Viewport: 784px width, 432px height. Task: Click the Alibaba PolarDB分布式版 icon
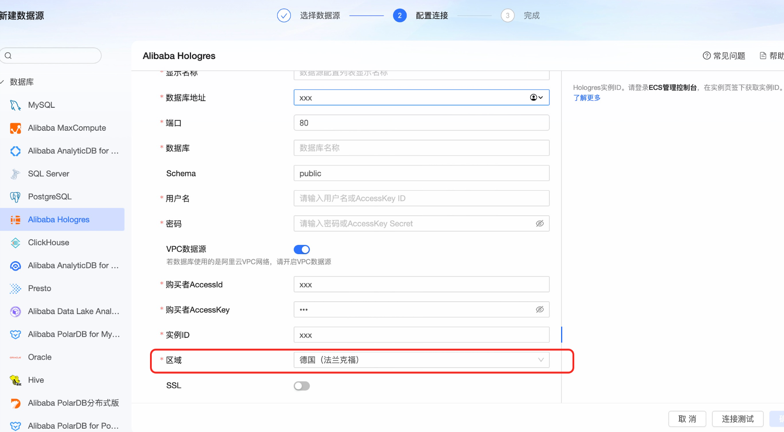[15, 403]
